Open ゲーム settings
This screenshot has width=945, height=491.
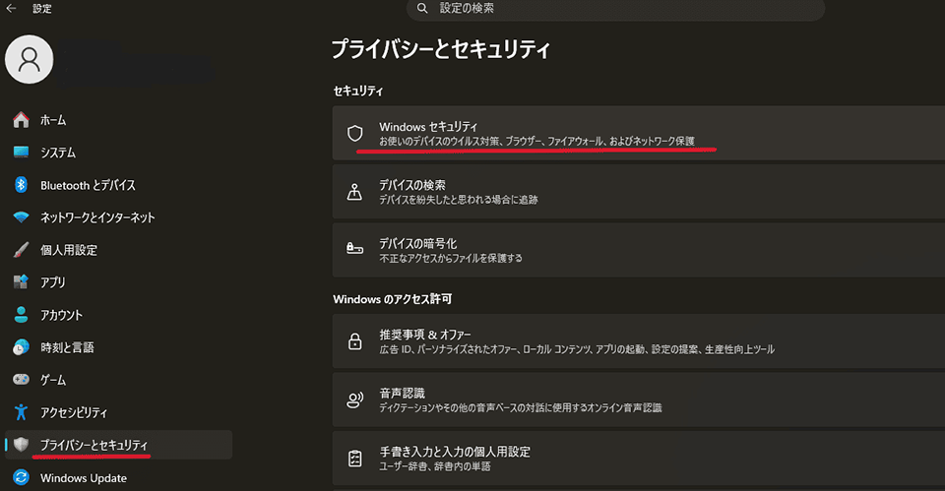pos(119,380)
